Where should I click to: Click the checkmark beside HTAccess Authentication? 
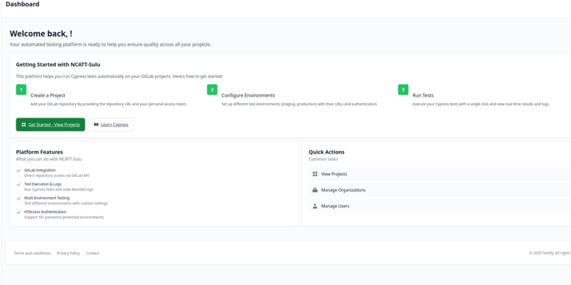pos(19,211)
